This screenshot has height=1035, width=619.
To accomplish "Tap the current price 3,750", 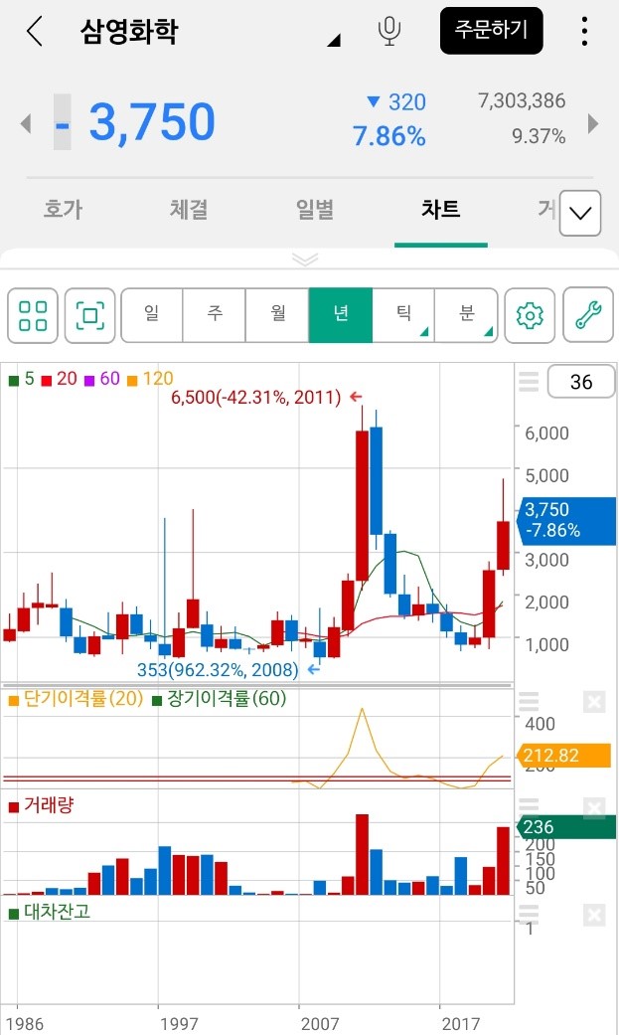I will coord(152,122).
